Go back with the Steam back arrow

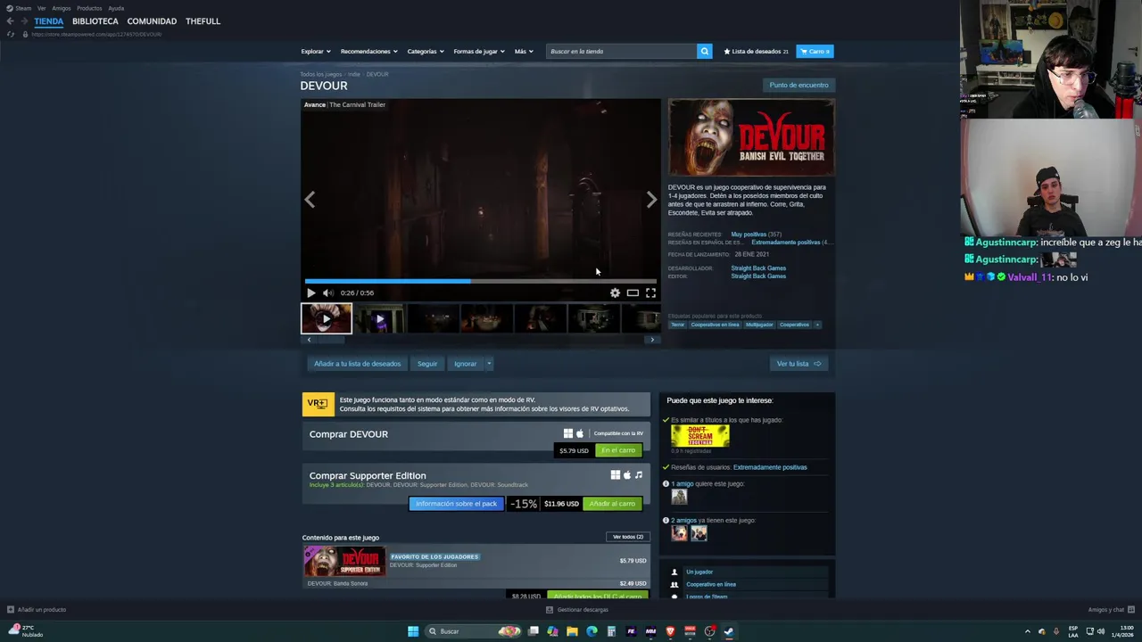coord(10,21)
